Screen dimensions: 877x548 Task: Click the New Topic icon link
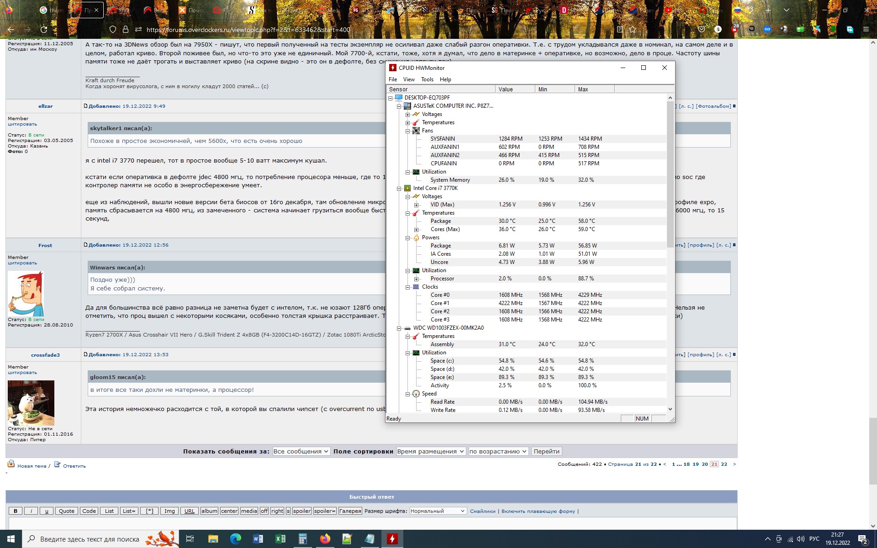(11, 464)
